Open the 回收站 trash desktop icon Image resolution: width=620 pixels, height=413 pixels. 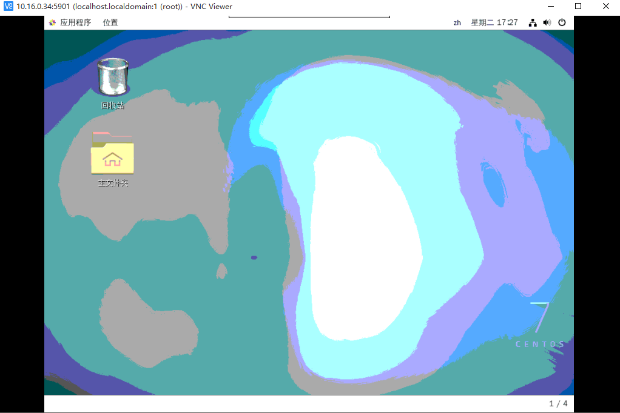[113, 78]
